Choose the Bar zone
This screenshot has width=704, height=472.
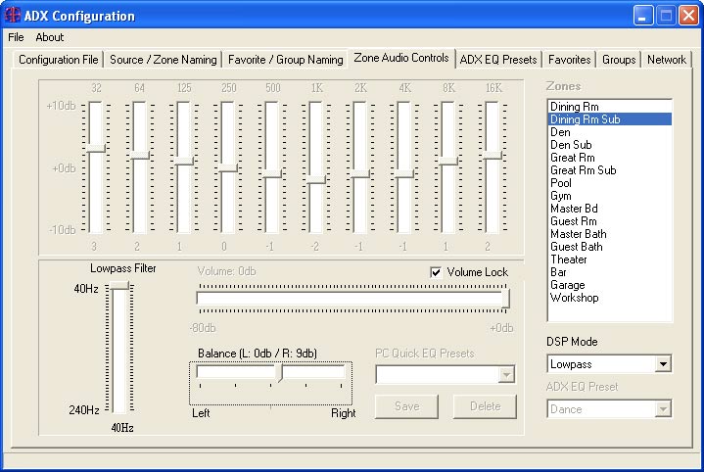[610, 271]
